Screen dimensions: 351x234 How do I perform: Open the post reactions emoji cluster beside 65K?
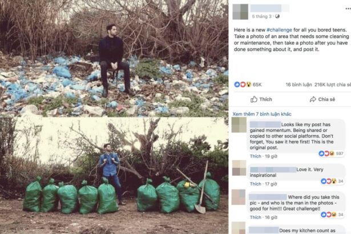coord(243,84)
